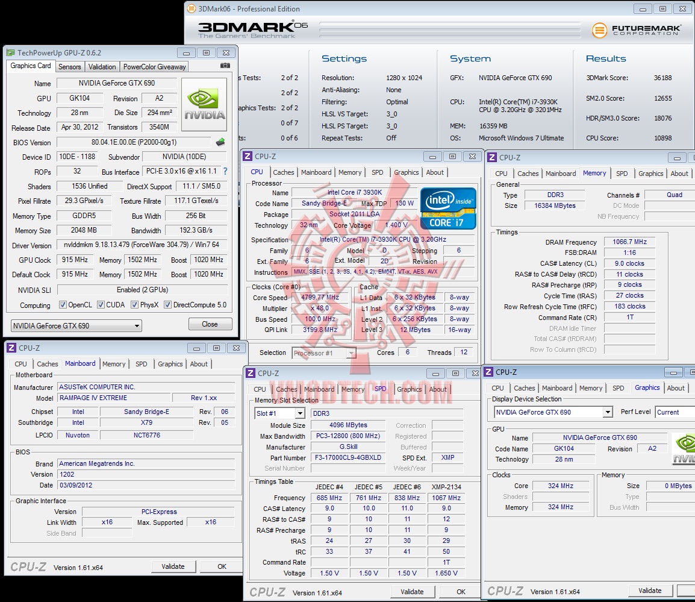
Task: Click CPU-Z icon of the processor window
Action: pyautogui.click(x=248, y=156)
